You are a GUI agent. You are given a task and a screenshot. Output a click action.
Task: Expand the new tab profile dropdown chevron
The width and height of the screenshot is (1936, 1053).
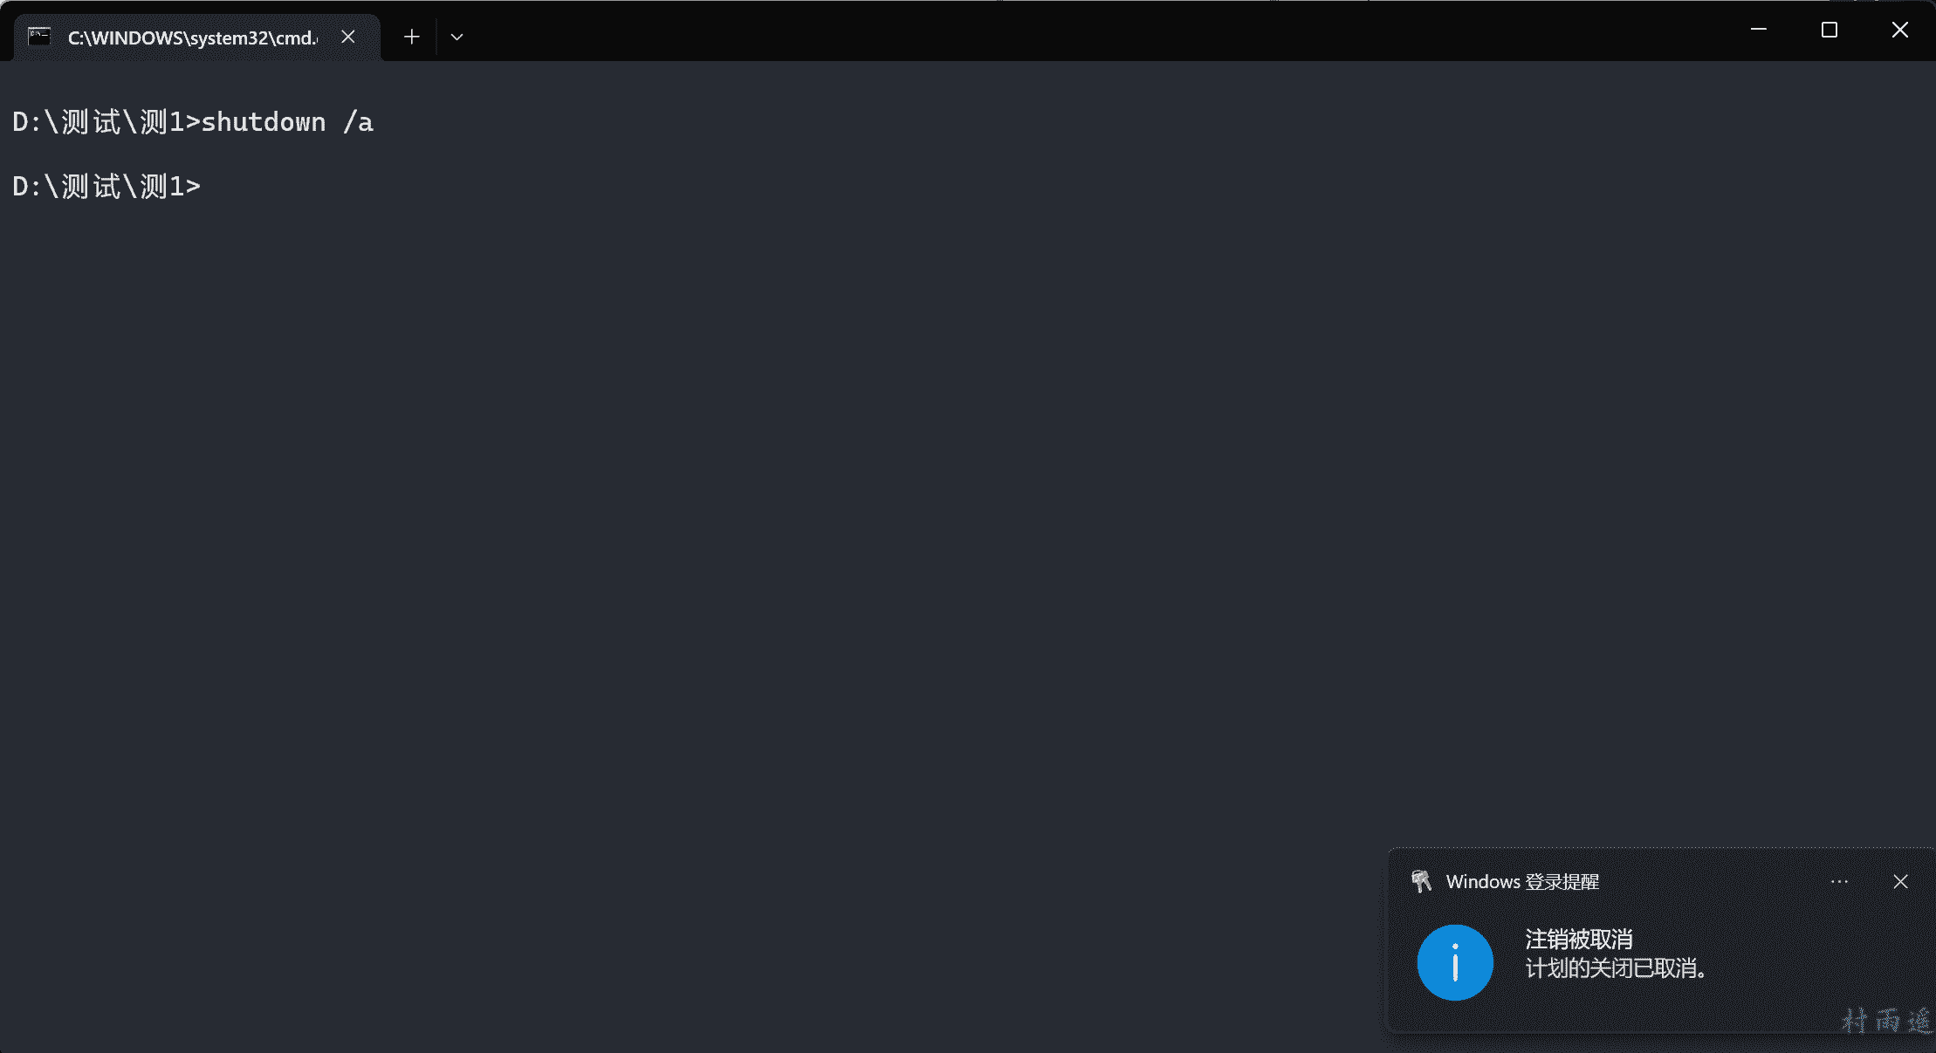457,37
